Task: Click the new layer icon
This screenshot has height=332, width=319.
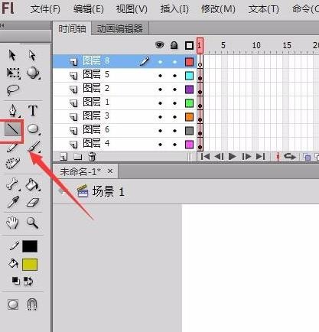Action: click(63, 157)
